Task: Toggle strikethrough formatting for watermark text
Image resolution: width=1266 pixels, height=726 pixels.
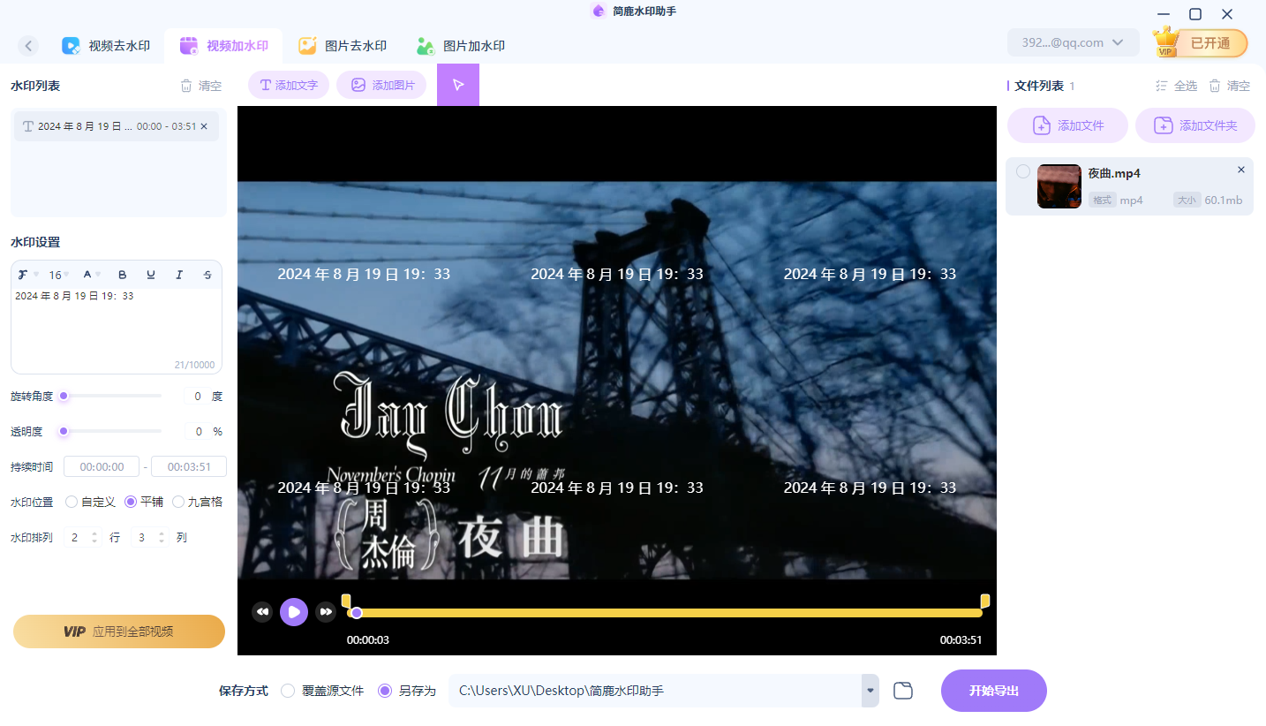Action: (x=207, y=275)
